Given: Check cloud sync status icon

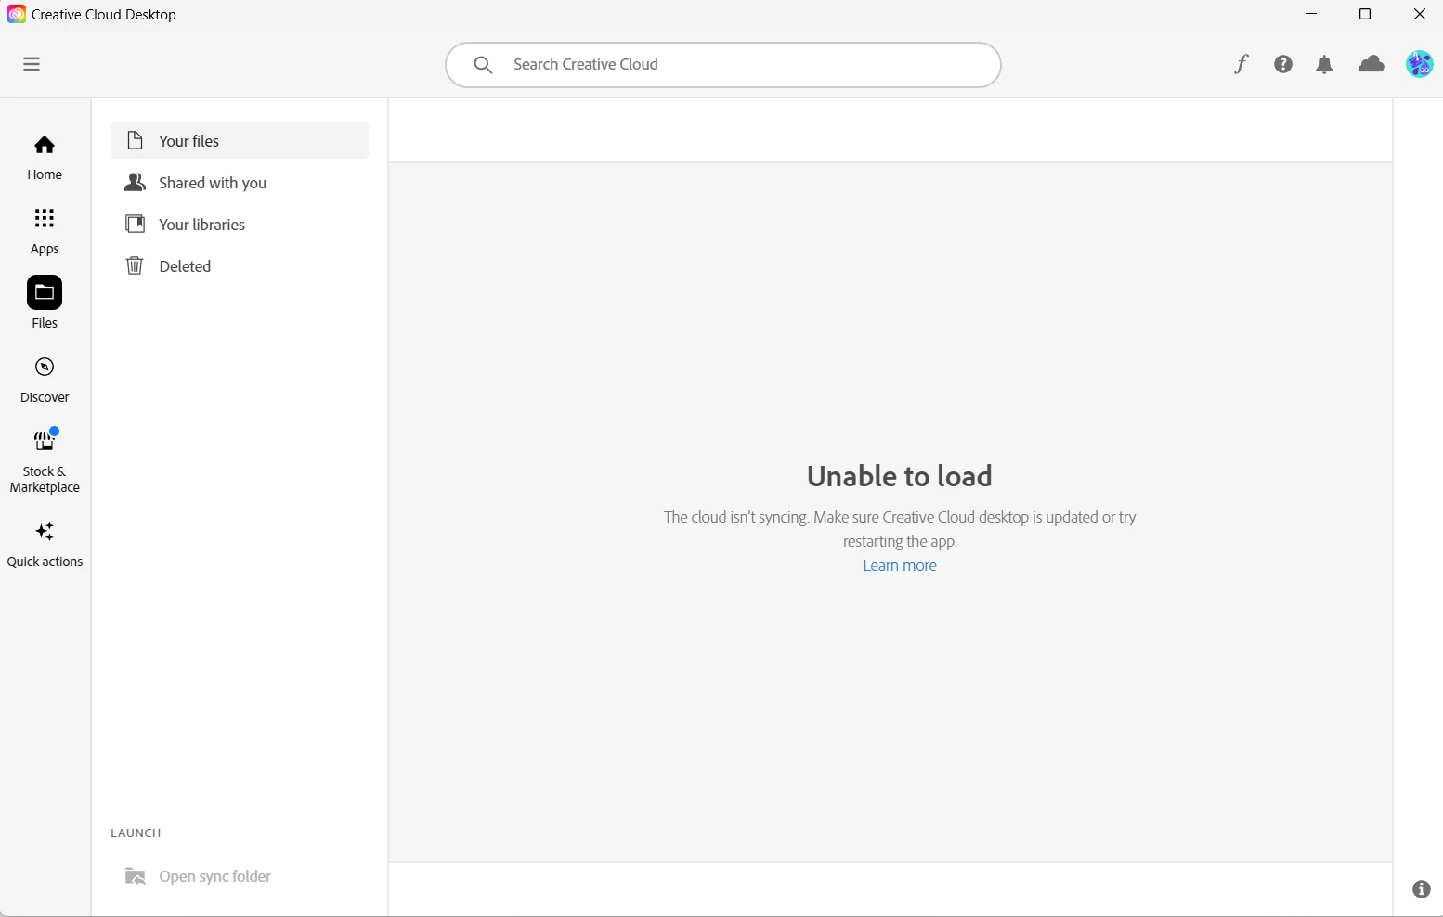Looking at the screenshot, I should tap(1371, 64).
